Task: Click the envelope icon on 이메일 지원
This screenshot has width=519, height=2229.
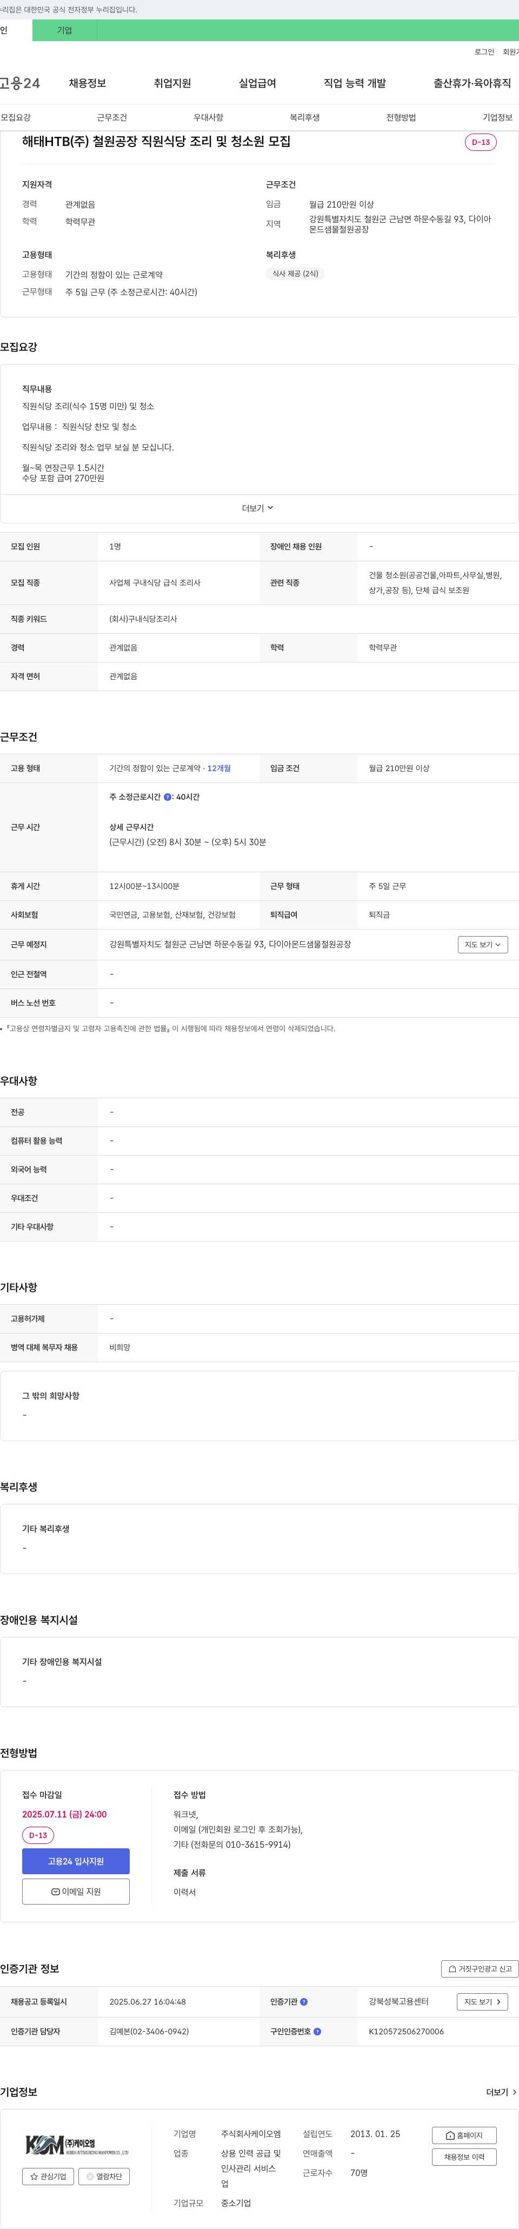Action: (55, 1892)
